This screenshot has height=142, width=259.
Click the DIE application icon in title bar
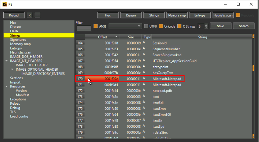click(x=5, y=4)
